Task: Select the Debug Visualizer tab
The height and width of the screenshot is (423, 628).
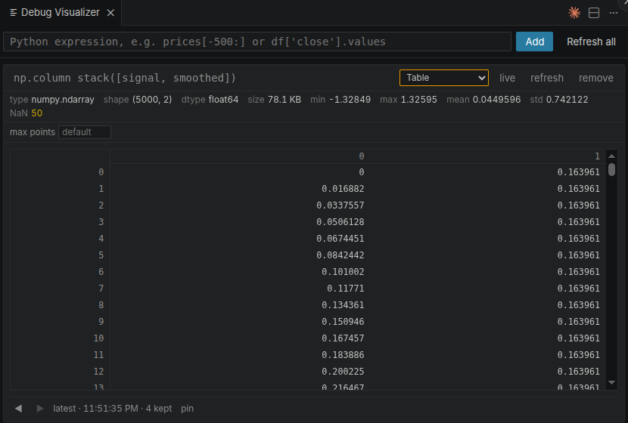Action: [60, 12]
